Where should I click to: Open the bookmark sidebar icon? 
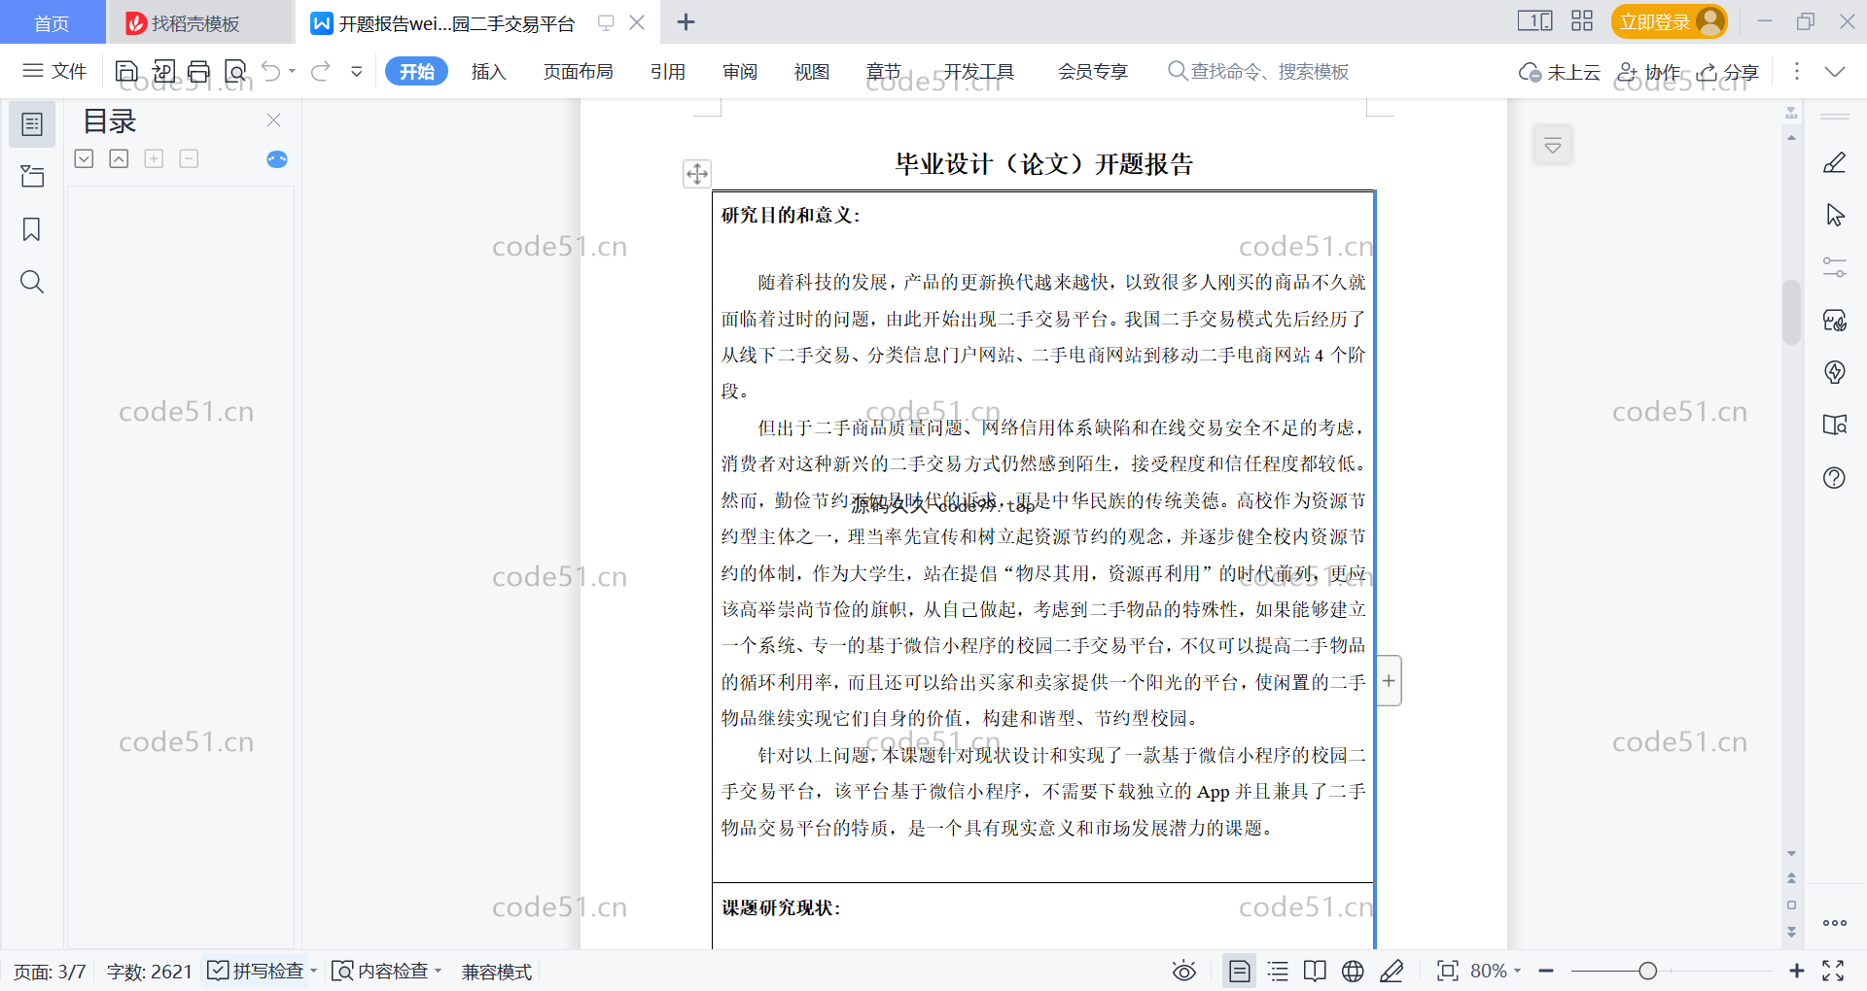coord(32,229)
